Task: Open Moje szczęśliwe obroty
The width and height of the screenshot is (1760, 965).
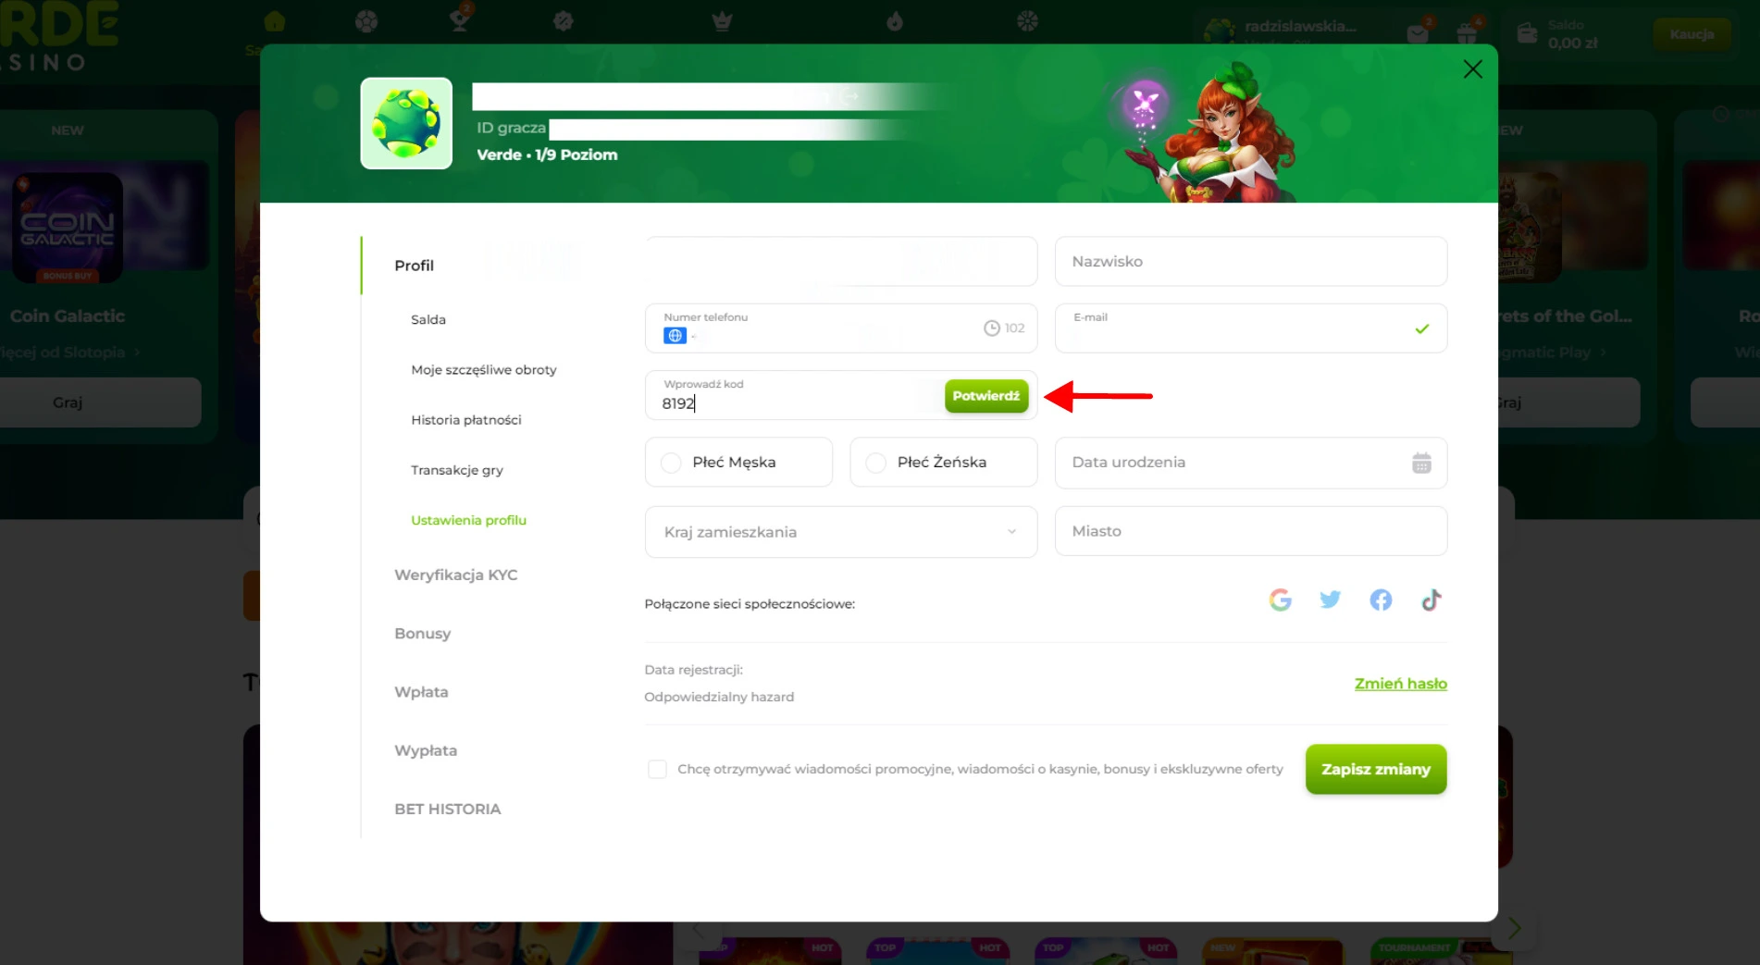Action: (483, 370)
